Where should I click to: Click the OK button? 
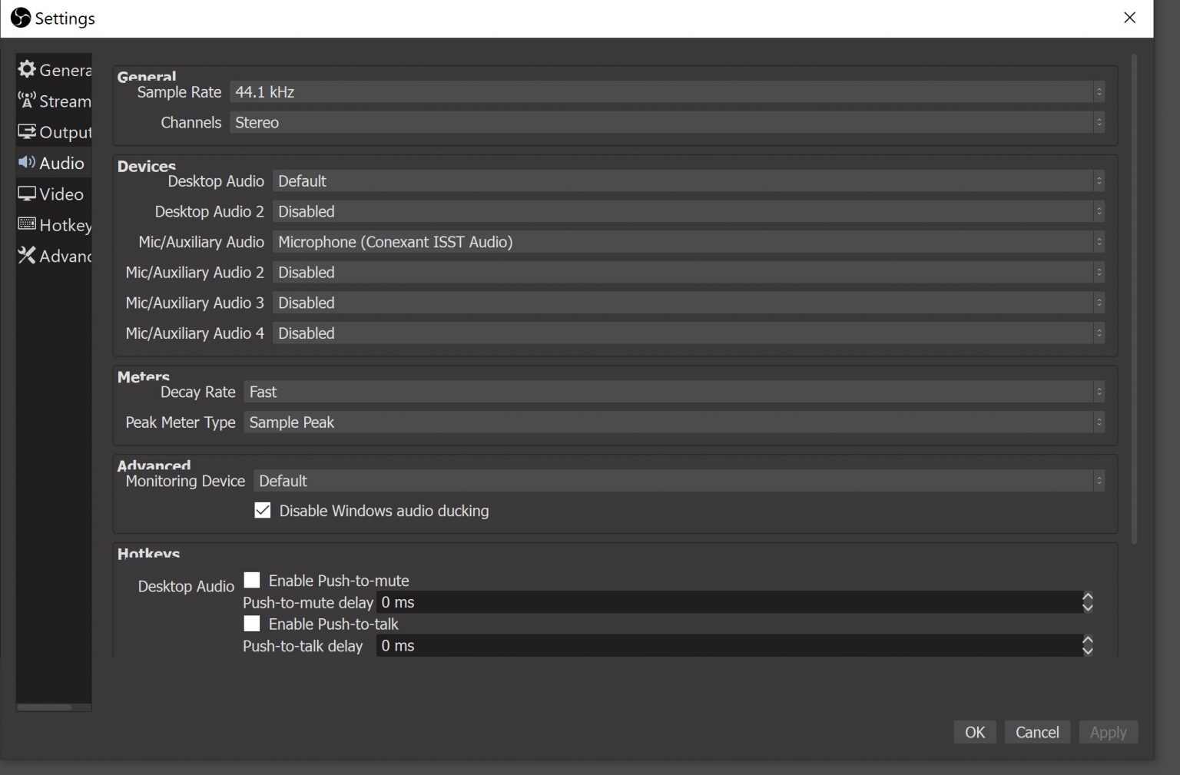point(974,732)
